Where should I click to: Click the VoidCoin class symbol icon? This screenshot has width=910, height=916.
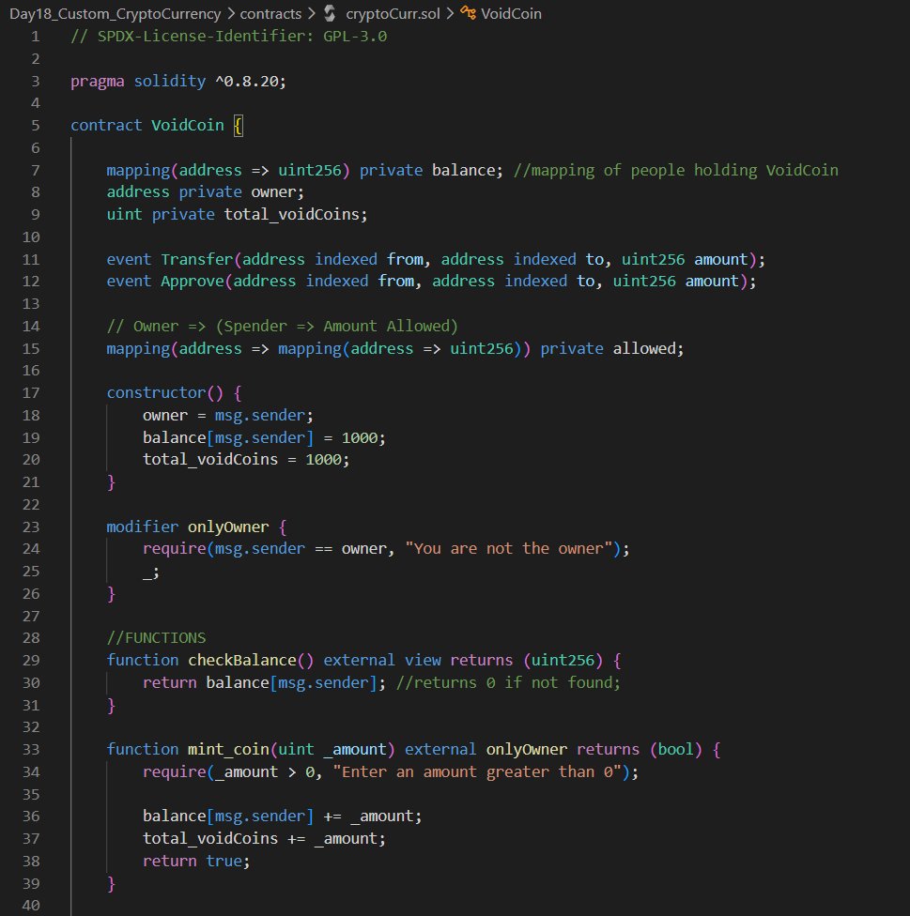tap(468, 13)
